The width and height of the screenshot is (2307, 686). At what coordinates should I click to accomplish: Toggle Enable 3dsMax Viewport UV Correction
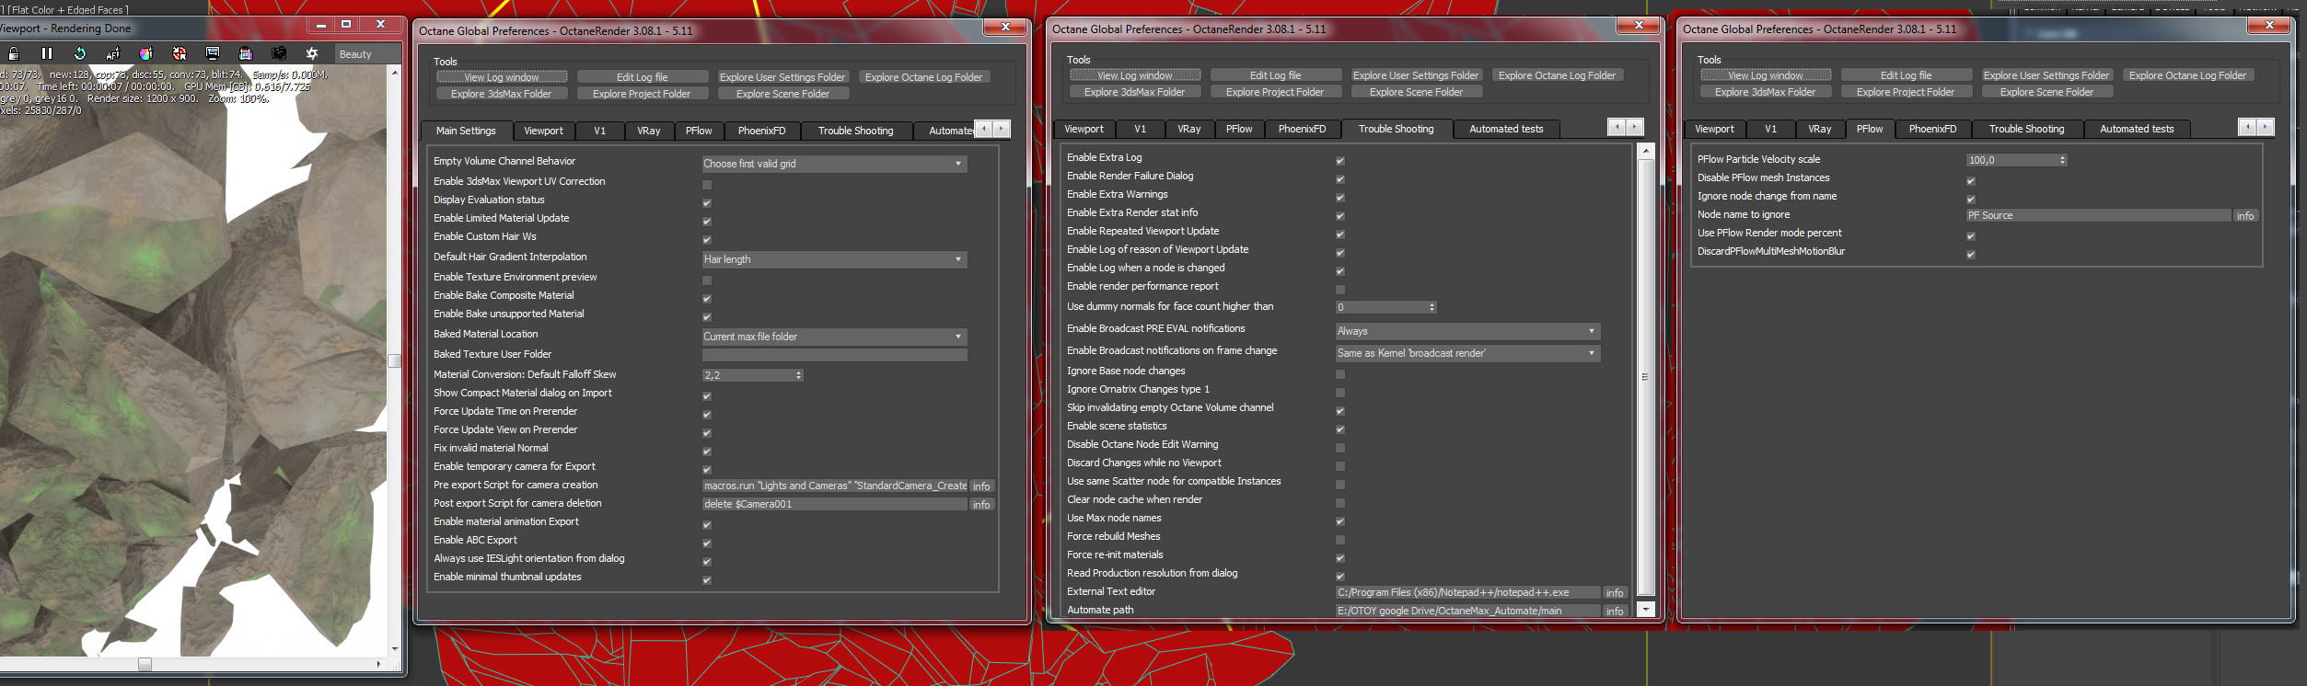707,184
